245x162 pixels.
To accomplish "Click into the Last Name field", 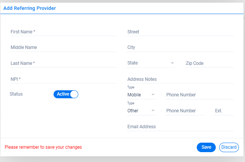I will coord(63,63).
